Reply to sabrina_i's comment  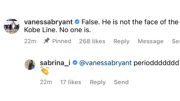click(x=98, y=82)
